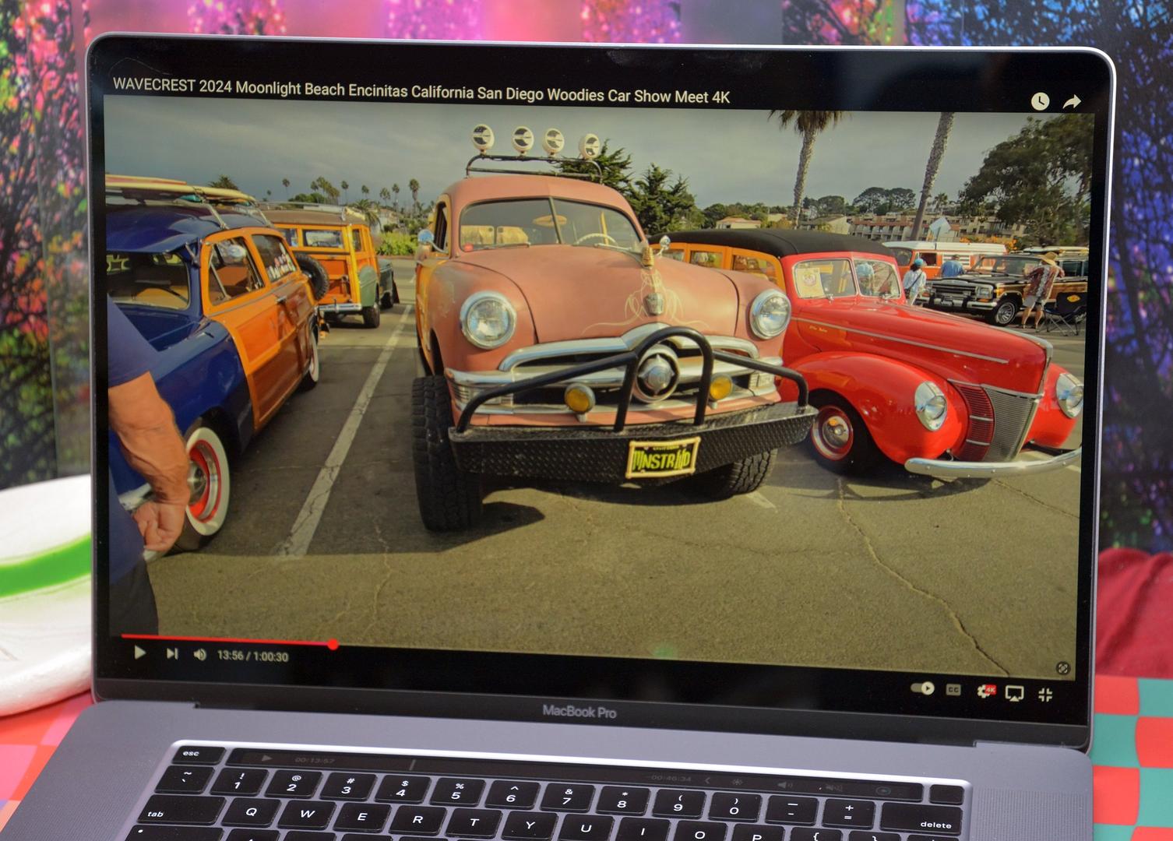Viewport: 1173px width, 841px height.
Task: Mute the video with the speaker icon
Action: [200, 655]
